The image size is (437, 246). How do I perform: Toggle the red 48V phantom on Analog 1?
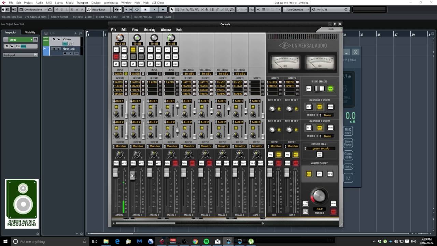click(x=116, y=57)
